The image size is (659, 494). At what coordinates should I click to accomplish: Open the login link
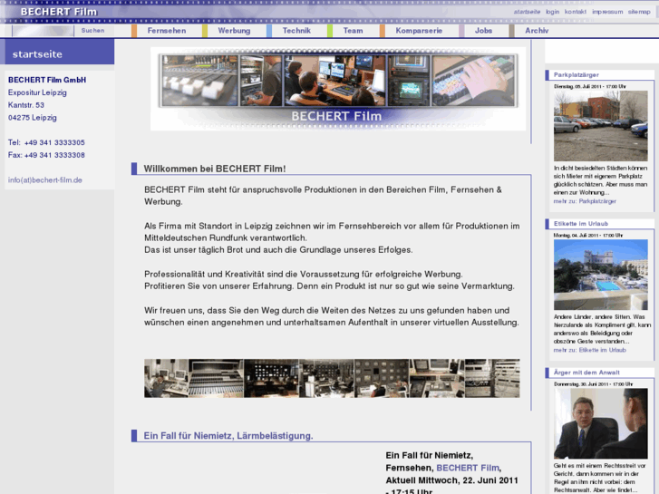(552, 12)
